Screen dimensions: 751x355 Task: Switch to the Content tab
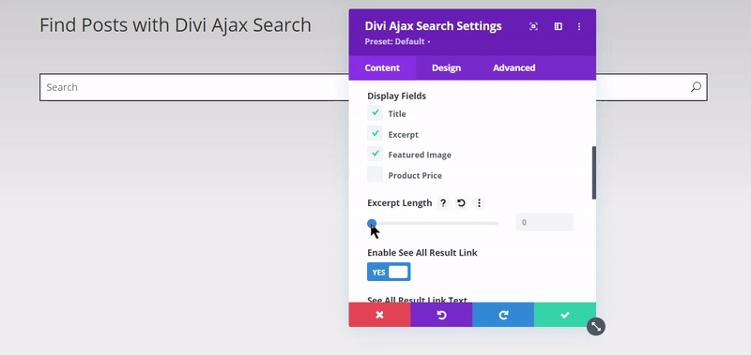click(x=382, y=67)
